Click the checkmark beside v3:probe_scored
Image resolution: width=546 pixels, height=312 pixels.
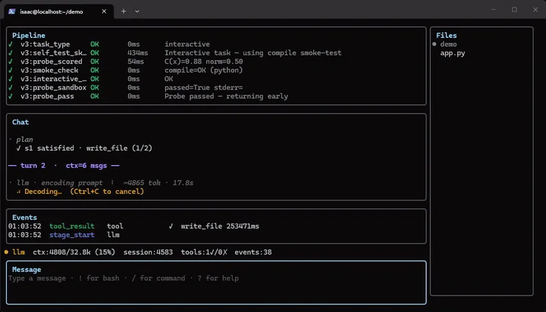(11, 61)
